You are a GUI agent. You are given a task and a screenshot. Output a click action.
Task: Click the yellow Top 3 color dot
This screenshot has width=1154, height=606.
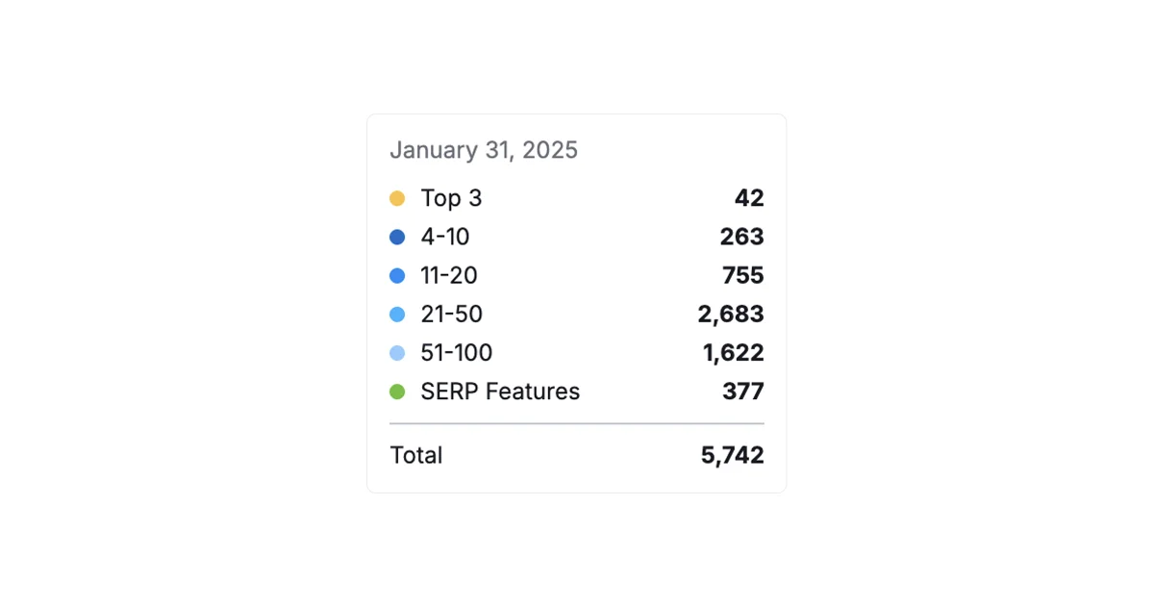(397, 198)
